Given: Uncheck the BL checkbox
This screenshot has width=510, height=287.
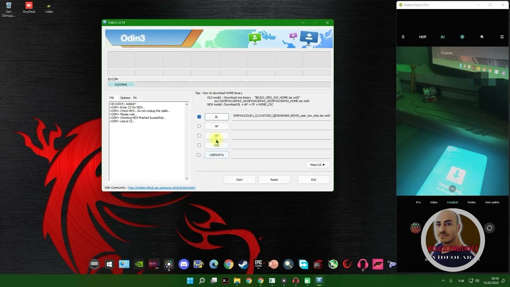Looking at the screenshot, I should (x=199, y=117).
